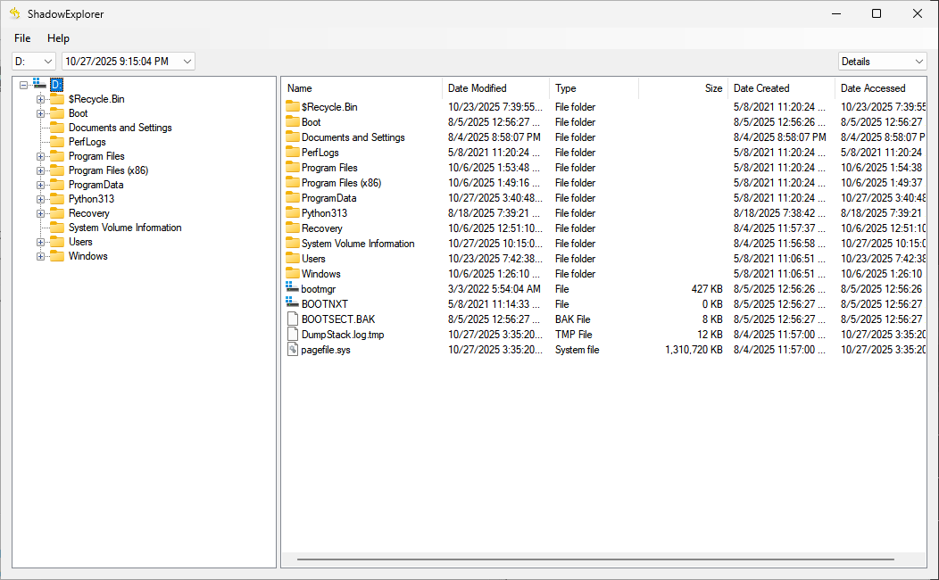Viewport: 939px width, 580px height.
Task: Click the D: drive icon in tree
Action: coord(39,84)
